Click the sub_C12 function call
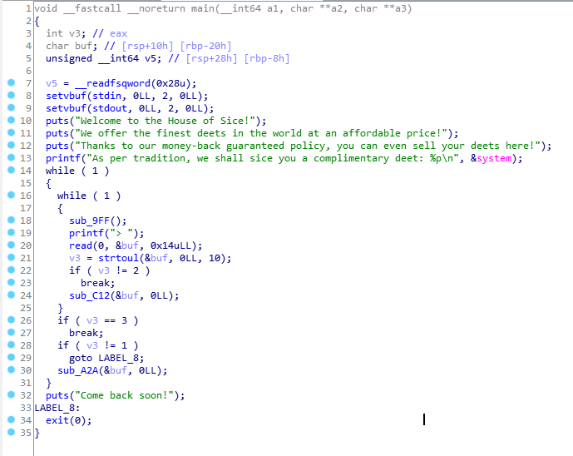 (89, 295)
